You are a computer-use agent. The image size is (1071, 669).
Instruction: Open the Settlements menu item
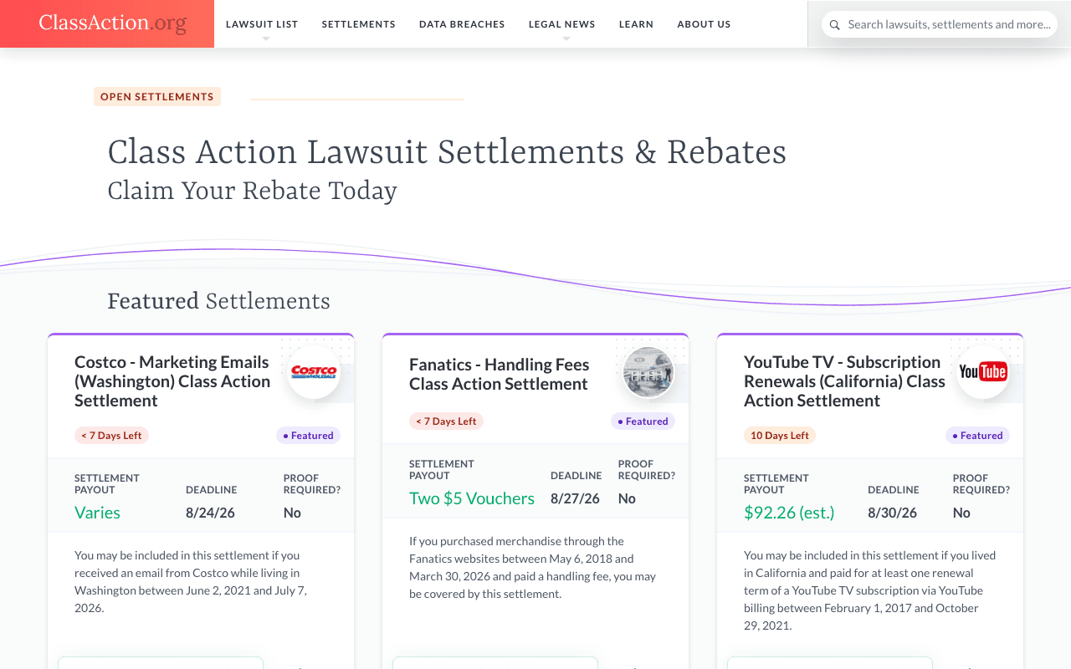[359, 24]
